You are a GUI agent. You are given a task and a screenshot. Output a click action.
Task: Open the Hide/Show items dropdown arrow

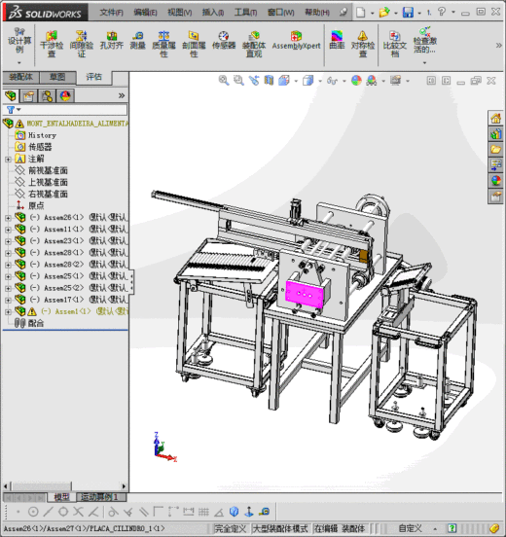(x=344, y=81)
